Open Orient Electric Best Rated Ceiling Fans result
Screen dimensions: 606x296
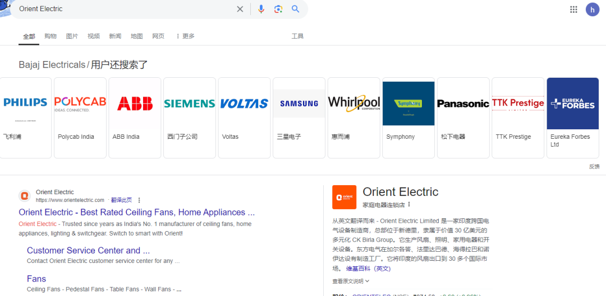click(x=137, y=213)
